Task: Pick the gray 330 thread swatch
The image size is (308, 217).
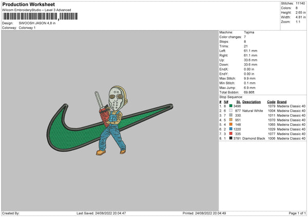Action: [231, 115]
